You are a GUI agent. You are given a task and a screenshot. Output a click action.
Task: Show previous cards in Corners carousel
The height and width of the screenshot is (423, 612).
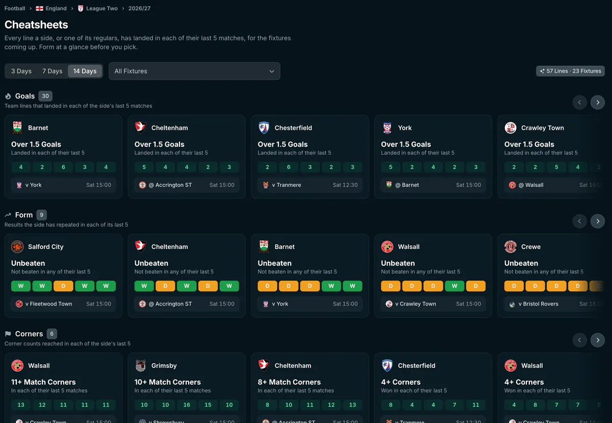(579, 340)
